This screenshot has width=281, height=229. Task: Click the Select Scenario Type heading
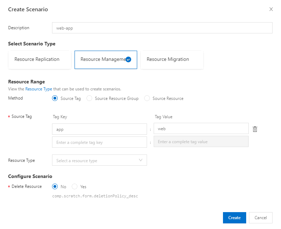pos(32,44)
